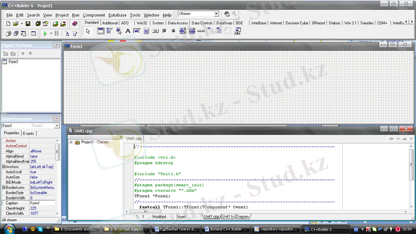Open the File menu
Screen dimensions: 416x234
click(x=9, y=15)
